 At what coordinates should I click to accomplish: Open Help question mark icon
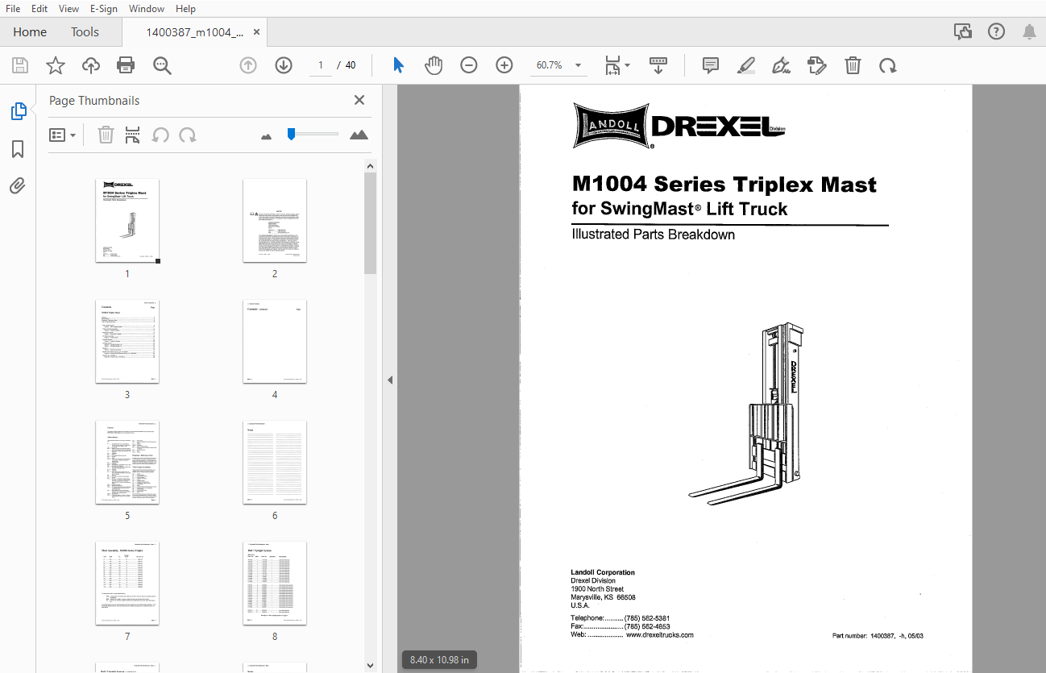tap(996, 31)
